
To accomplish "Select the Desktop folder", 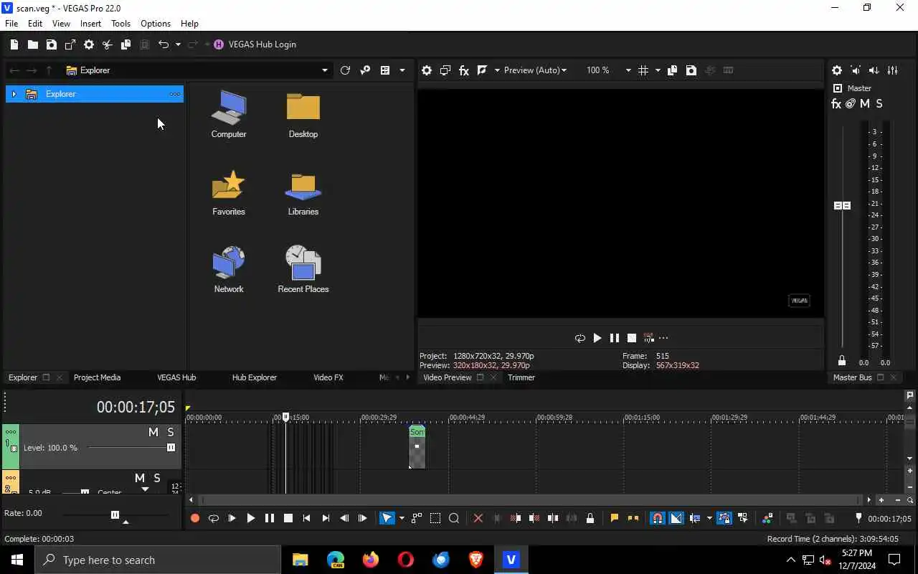I will pyautogui.click(x=303, y=115).
